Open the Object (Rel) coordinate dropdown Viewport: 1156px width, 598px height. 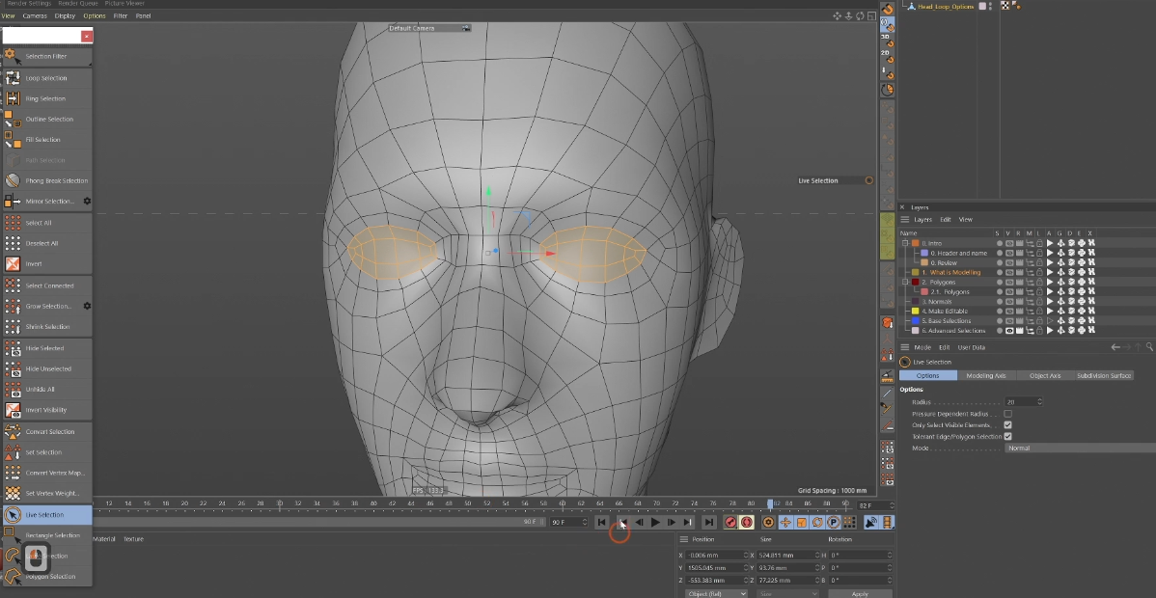pos(715,593)
